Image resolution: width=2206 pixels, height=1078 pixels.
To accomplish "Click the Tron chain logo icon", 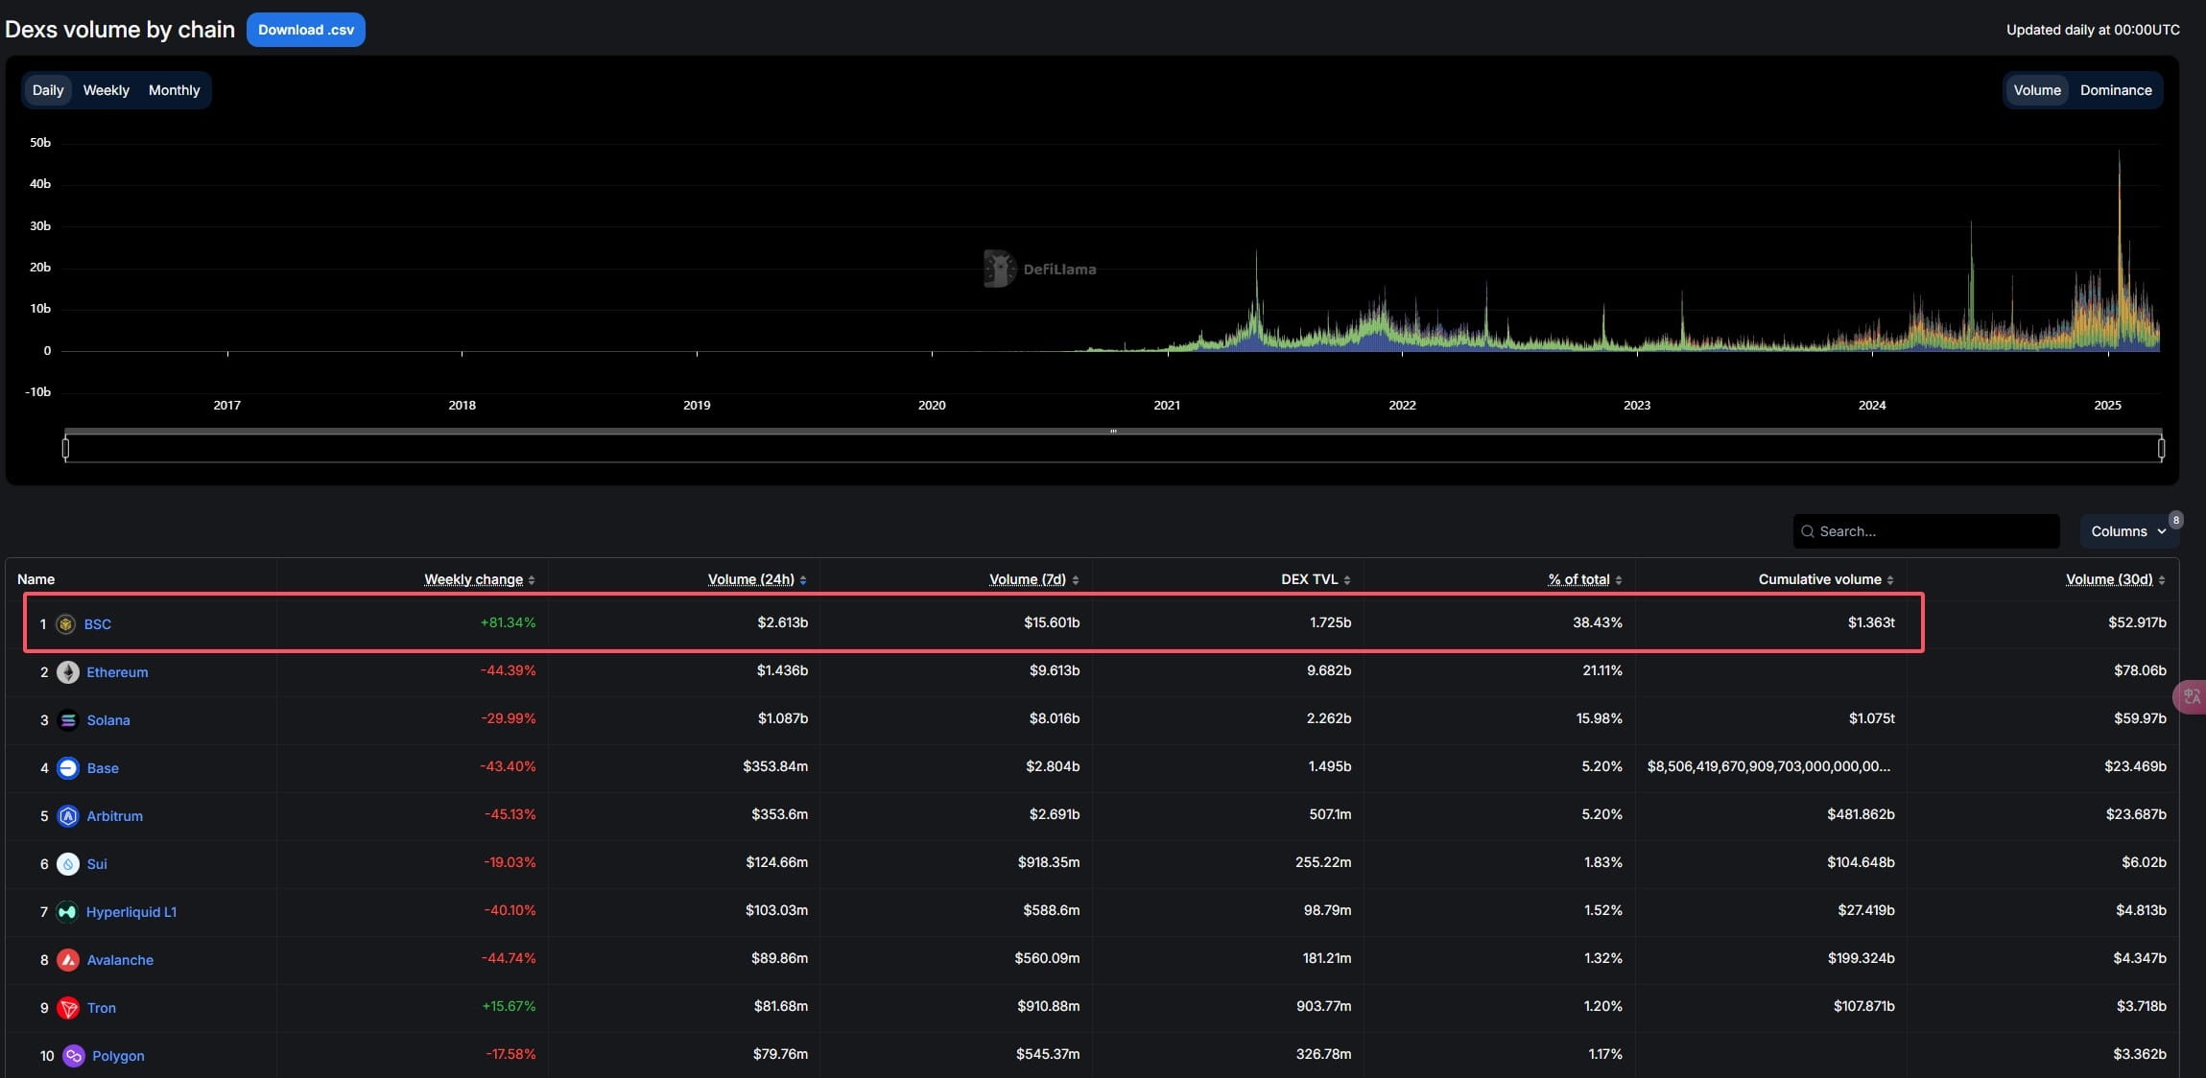I will click(68, 1008).
